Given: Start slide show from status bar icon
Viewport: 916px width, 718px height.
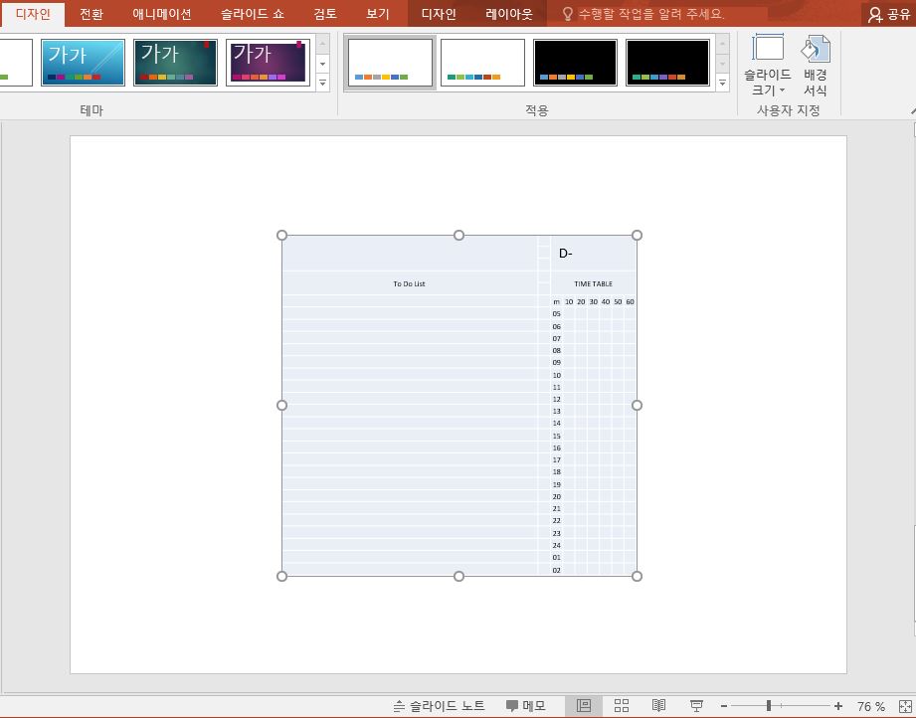Looking at the screenshot, I should (696, 706).
